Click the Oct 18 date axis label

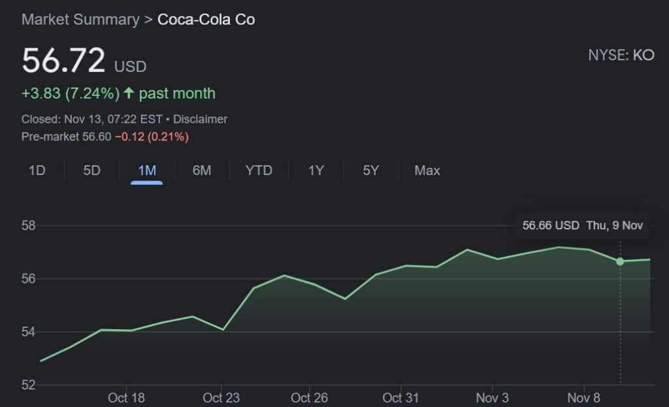tap(127, 397)
